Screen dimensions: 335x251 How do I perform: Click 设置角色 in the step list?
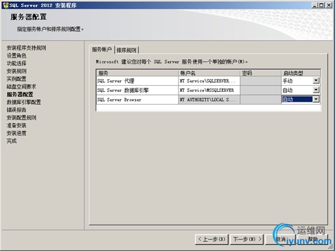point(16,56)
